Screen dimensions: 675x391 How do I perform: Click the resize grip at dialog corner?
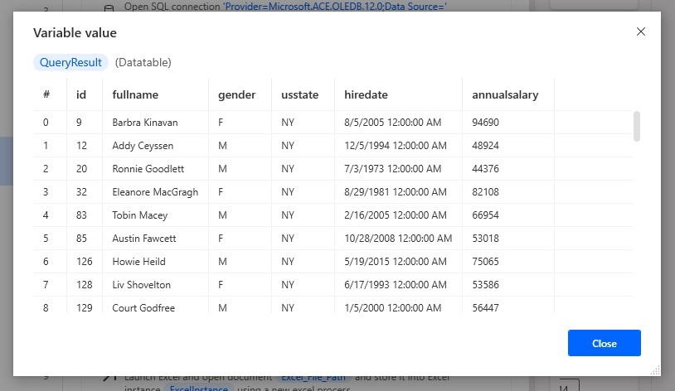655,370
